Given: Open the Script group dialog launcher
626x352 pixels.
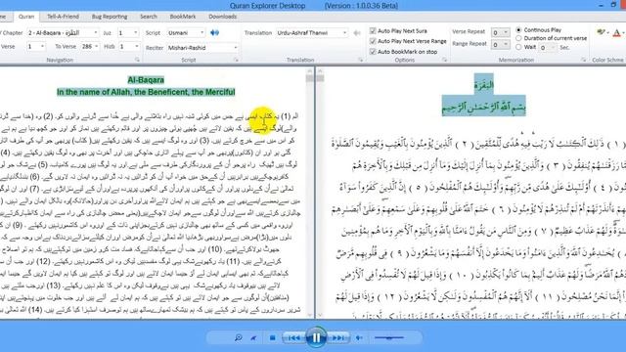Looking at the screenshot, I should [x=236, y=60].
